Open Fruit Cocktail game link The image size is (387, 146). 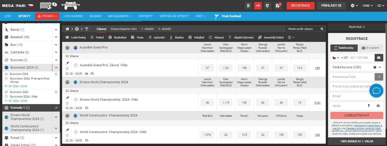[x=228, y=16]
